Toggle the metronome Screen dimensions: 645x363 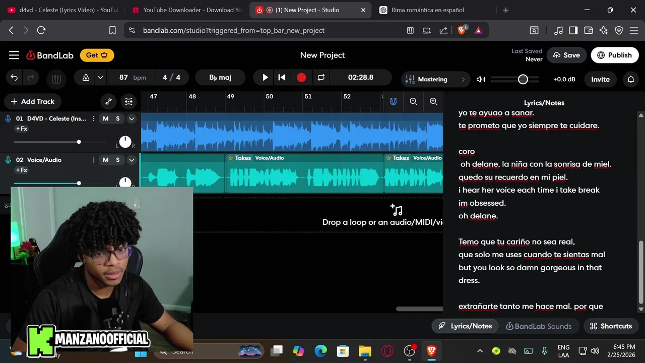click(86, 78)
